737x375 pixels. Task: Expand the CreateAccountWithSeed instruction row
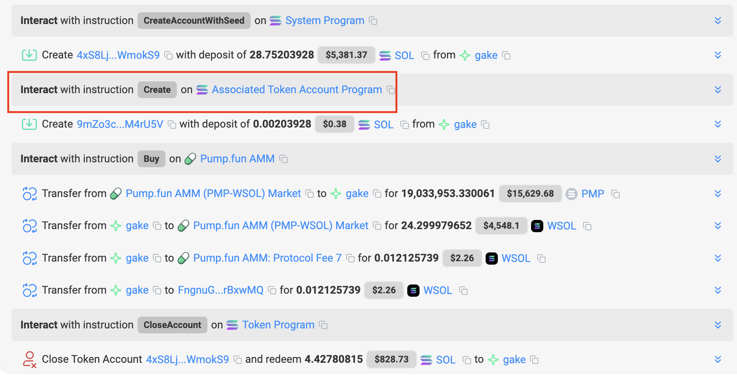click(718, 21)
